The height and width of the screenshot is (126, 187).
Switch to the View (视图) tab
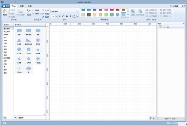click(21, 6)
